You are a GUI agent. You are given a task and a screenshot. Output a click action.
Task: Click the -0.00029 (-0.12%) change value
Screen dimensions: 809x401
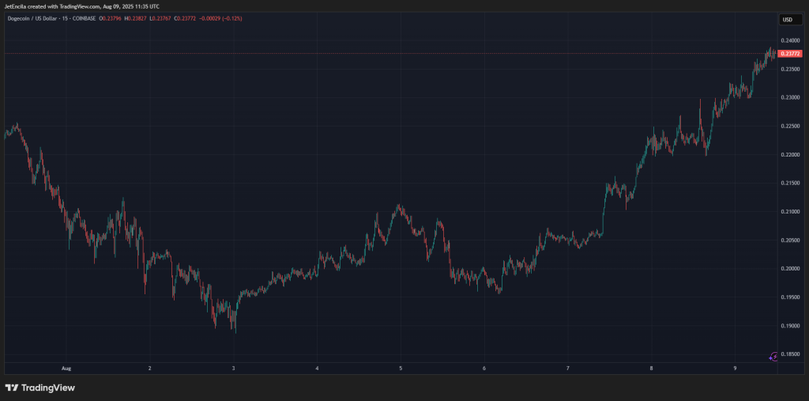click(241, 19)
